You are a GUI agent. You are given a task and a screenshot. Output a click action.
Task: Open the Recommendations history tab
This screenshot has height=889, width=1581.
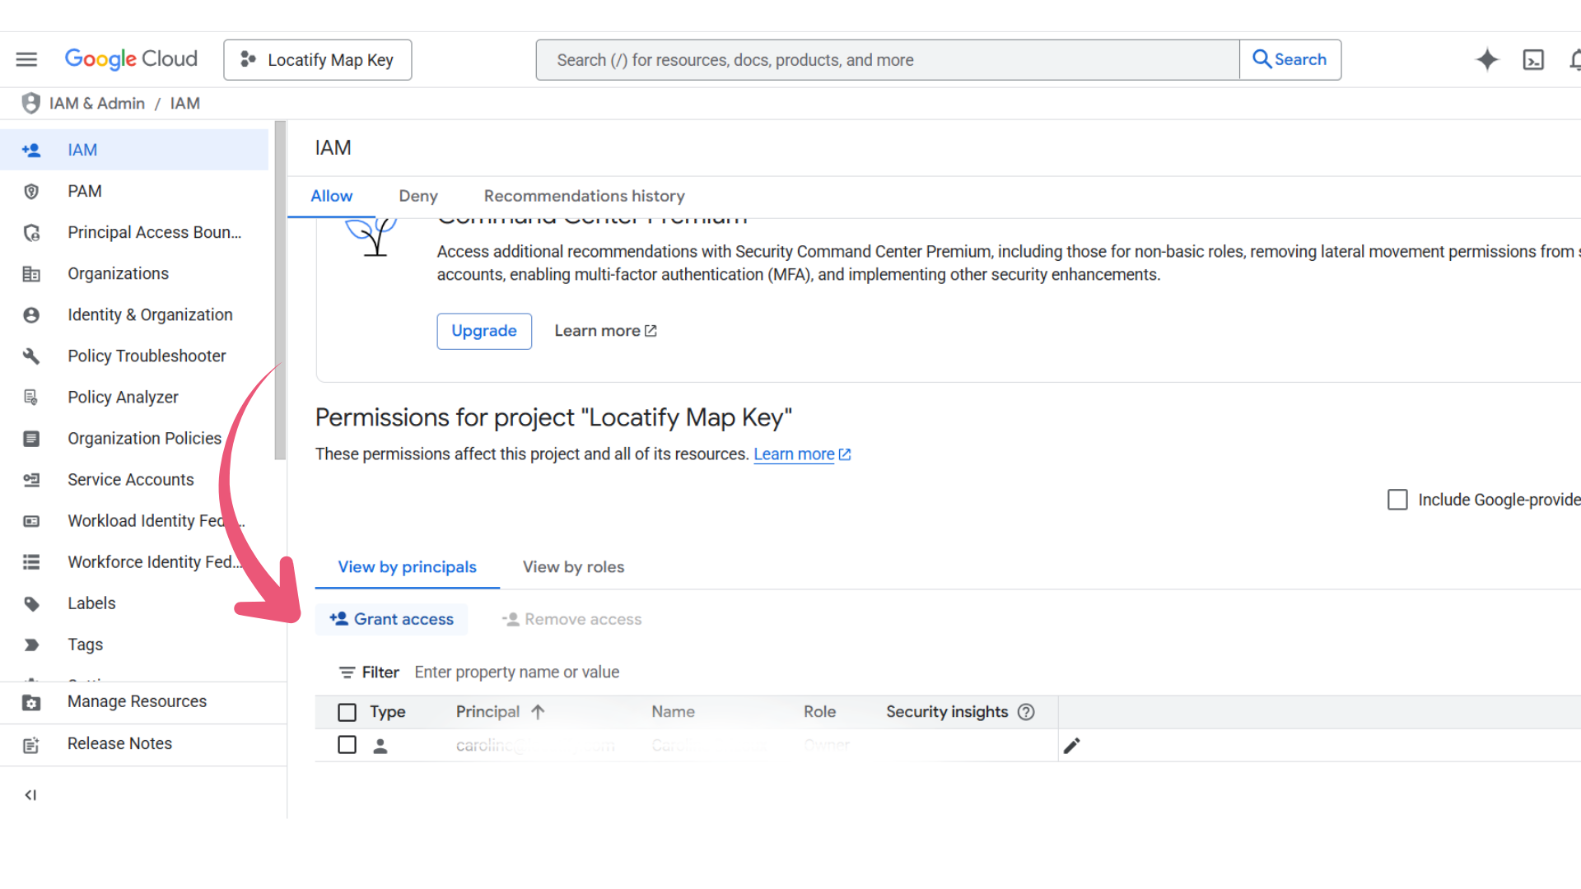tap(585, 196)
